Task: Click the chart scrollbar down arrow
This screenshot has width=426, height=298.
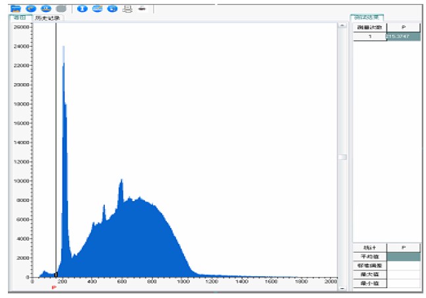Action: coord(342,288)
